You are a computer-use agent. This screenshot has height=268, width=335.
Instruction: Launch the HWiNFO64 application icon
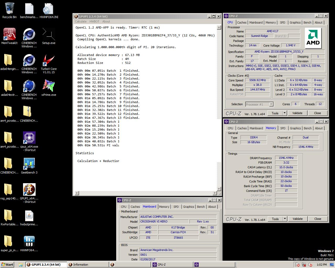point(29,244)
